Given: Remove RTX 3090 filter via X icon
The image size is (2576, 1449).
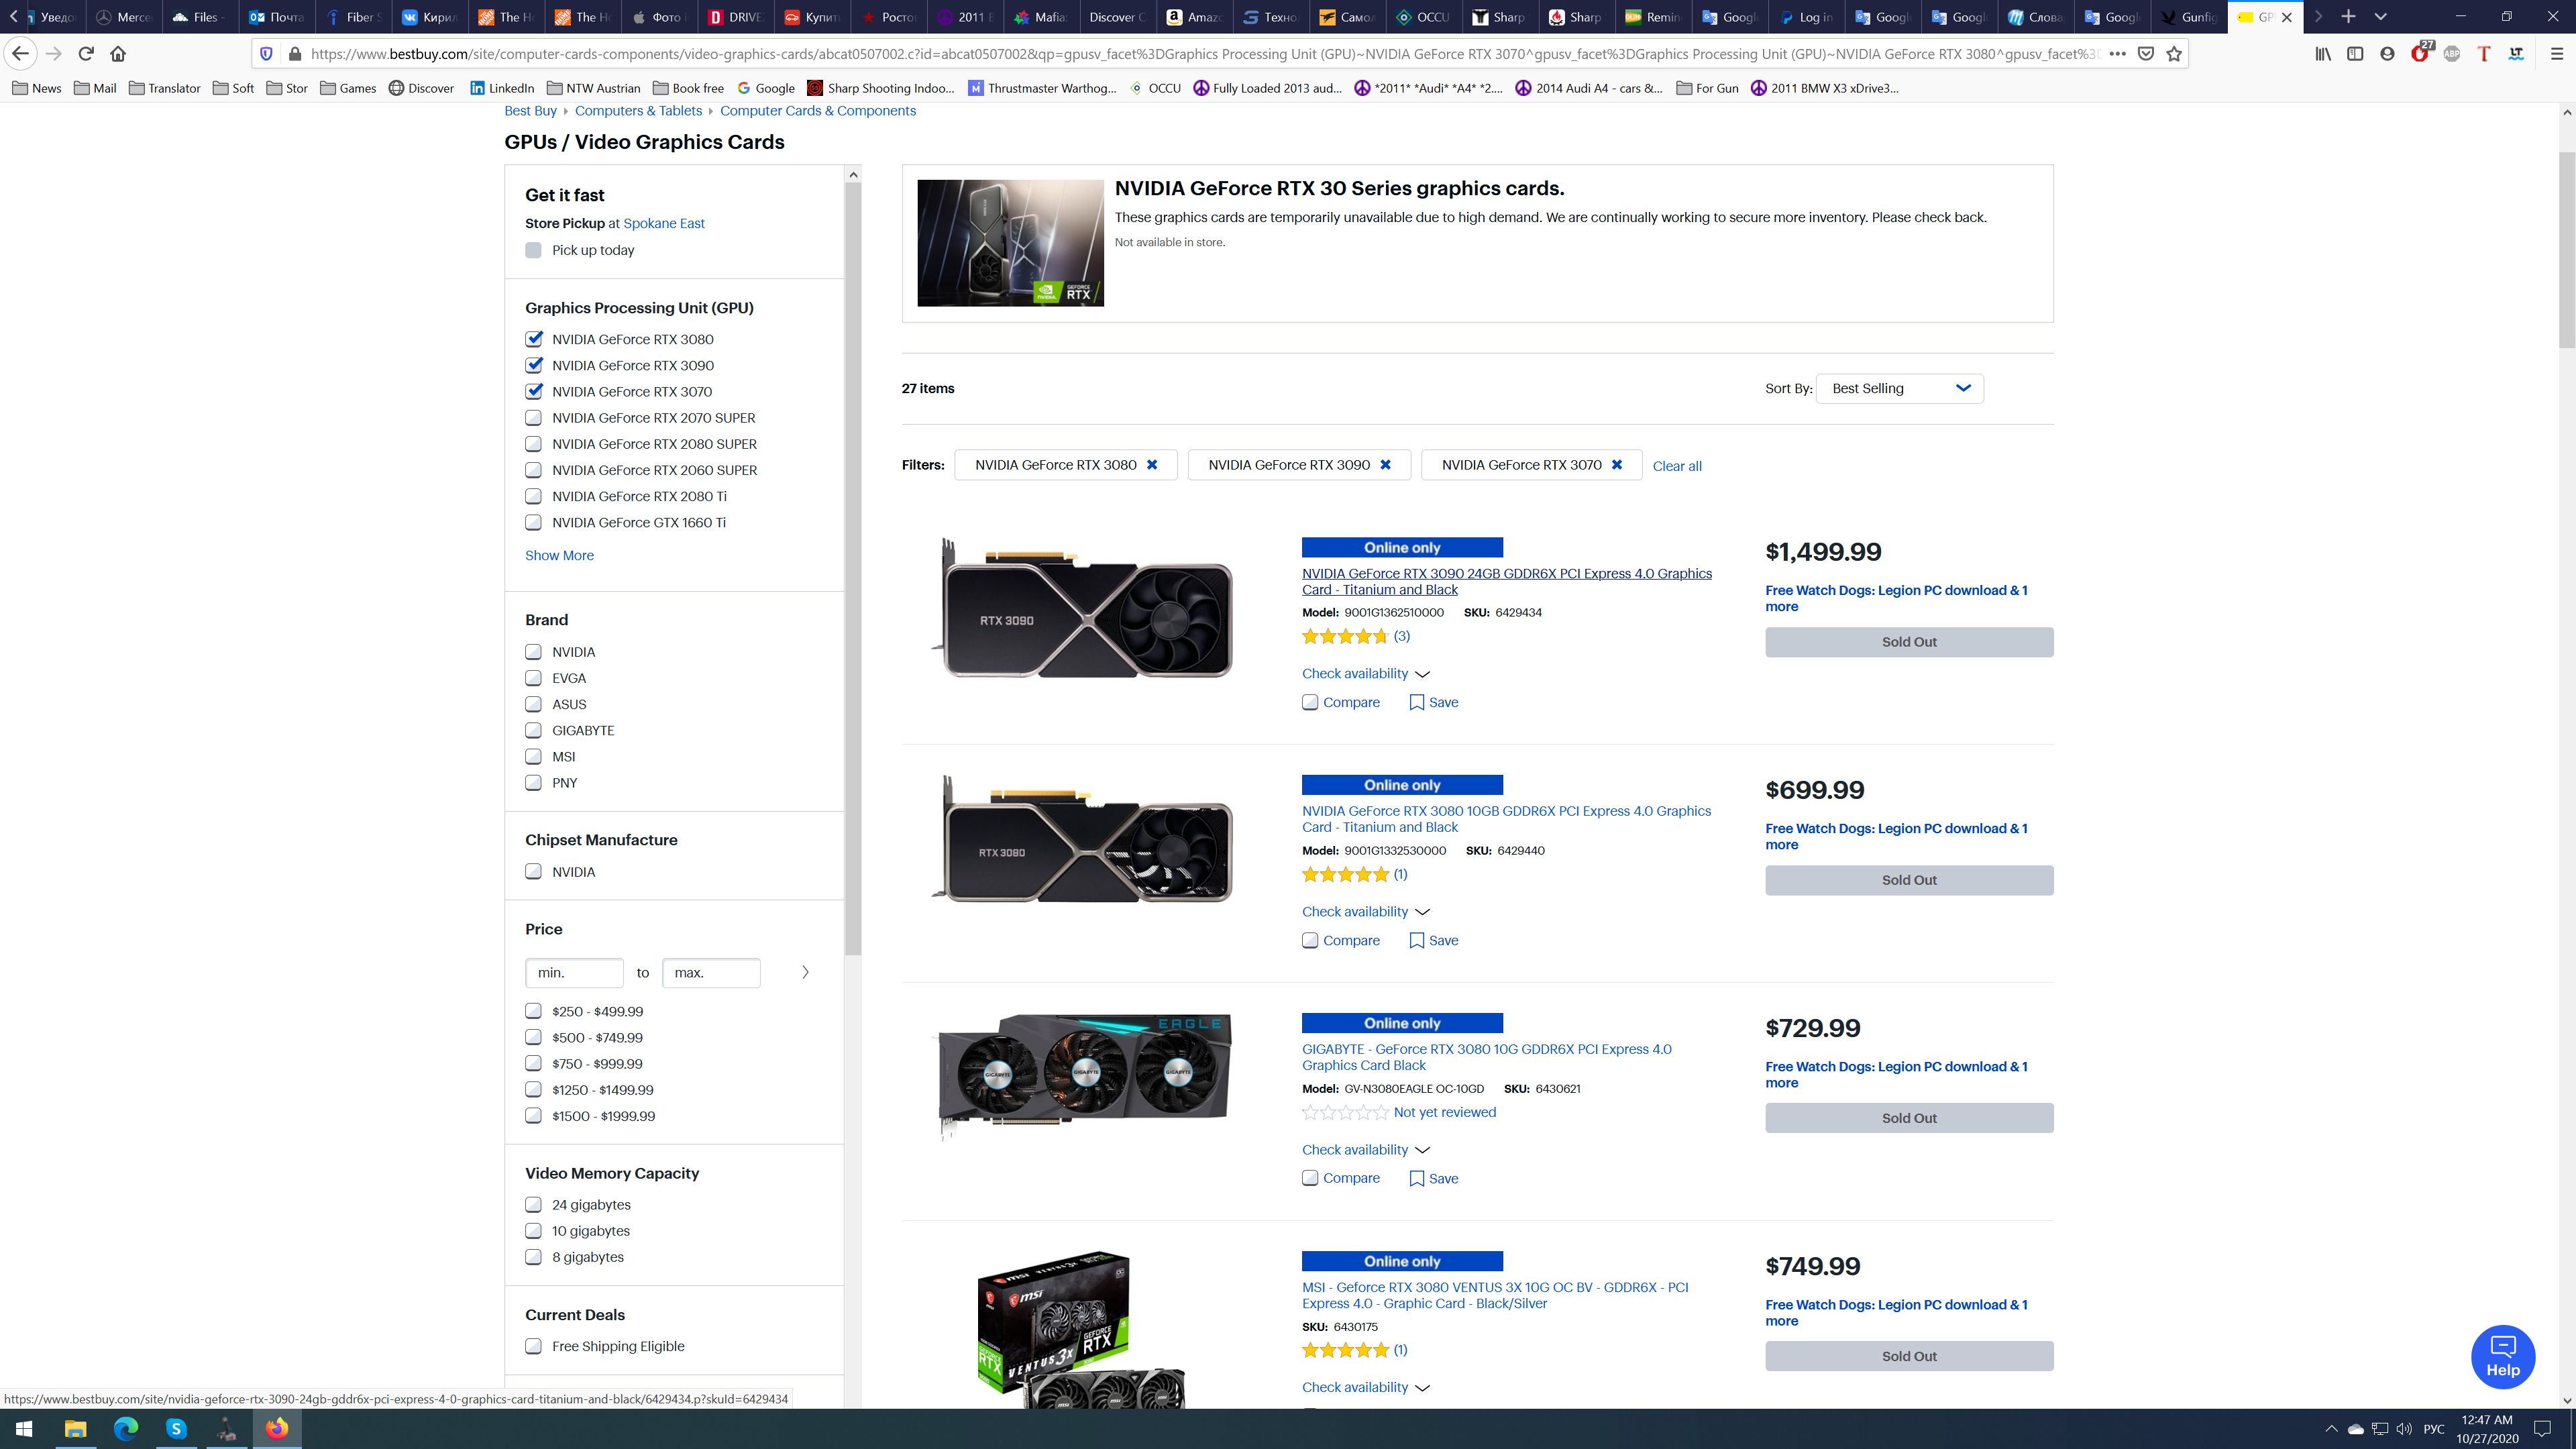Looking at the screenshot, I should tap(1385, 465).
